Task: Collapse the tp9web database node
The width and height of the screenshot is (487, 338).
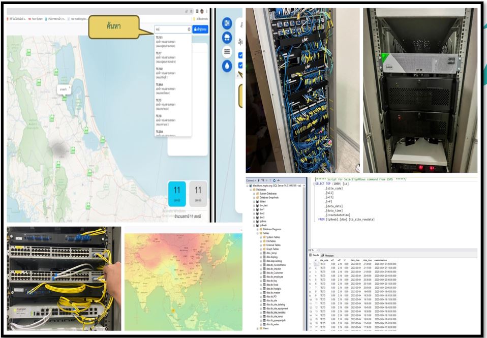Action: (x=254, y=225)
